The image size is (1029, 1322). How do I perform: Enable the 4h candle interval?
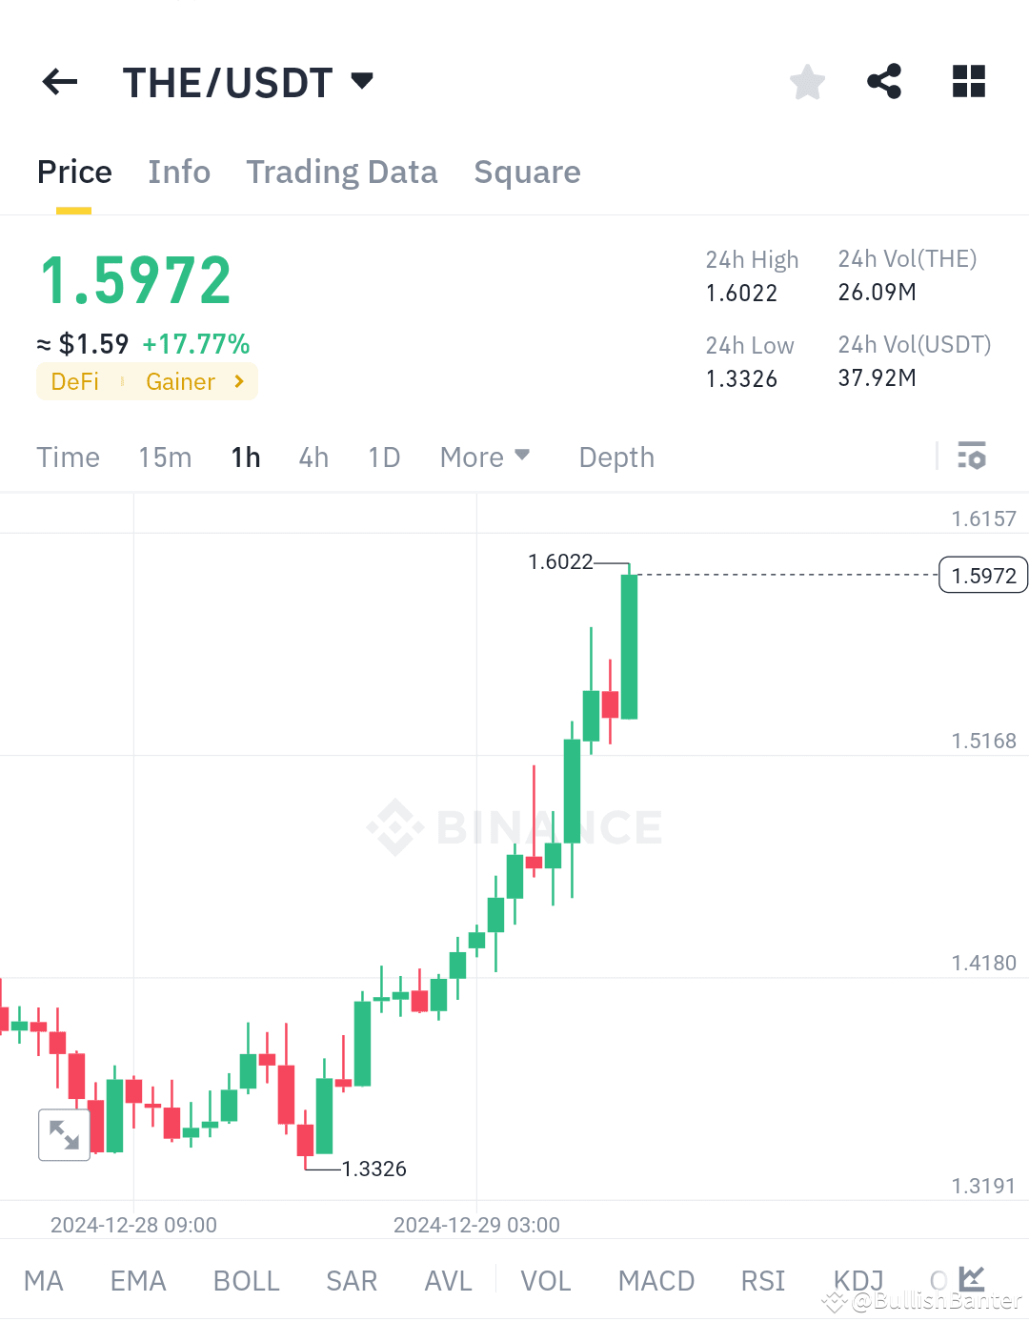313,458
